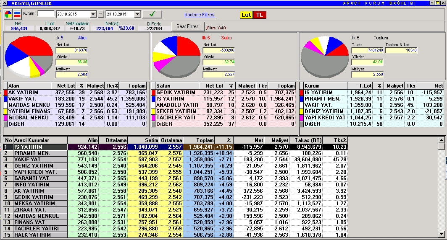Select the IS YATIRIM row in main table
This screenshot has height=240, width=447.
click(x=175, y=147)
